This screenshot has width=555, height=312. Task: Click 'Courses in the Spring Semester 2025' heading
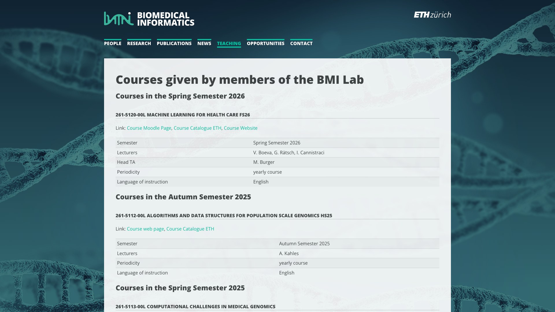(180, 288)
